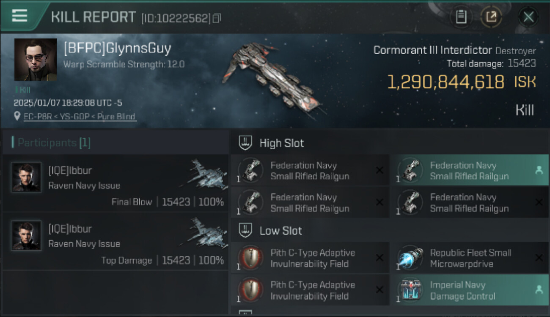The width and height of the screenshot is (550, 317).
Task: Click the location pin icon
Action: point(17,116)
